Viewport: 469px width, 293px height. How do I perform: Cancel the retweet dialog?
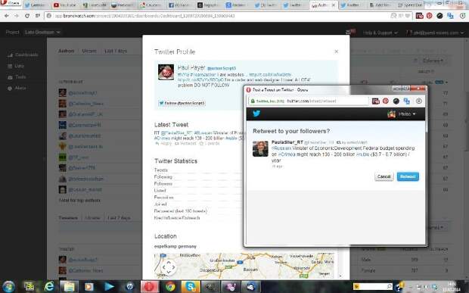(384, 176)
